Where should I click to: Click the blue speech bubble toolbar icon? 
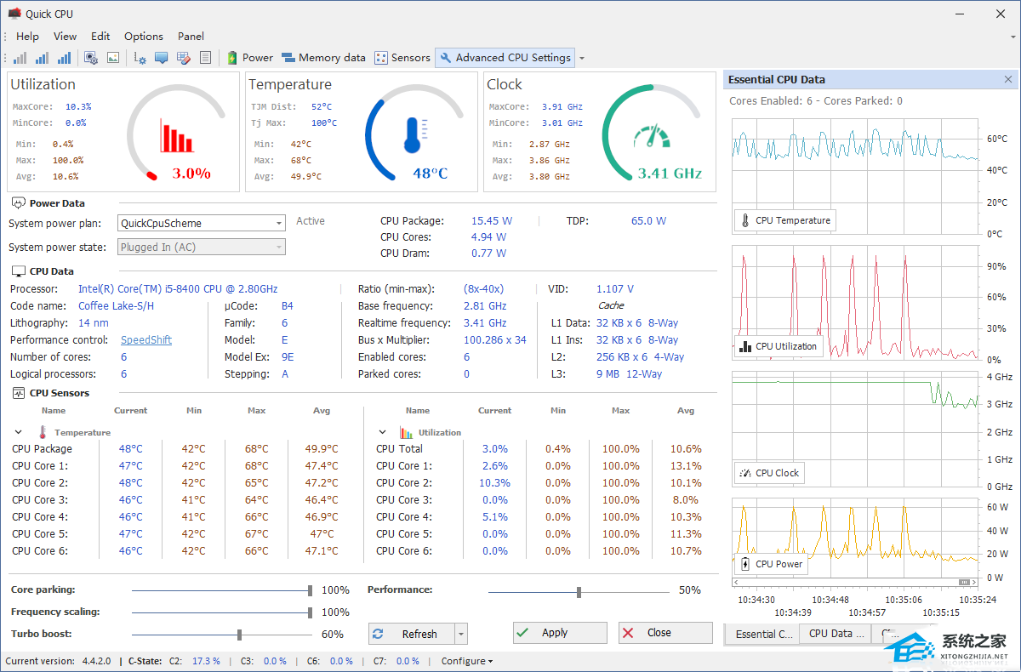[161, 58]
